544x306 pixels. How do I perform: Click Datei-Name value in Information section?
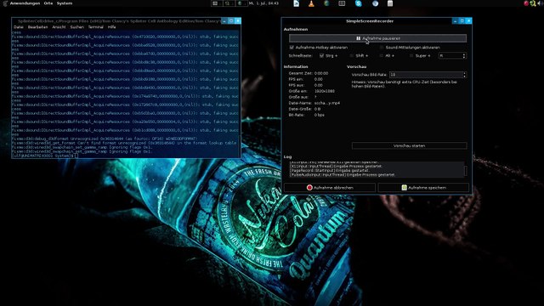(327, 103)
